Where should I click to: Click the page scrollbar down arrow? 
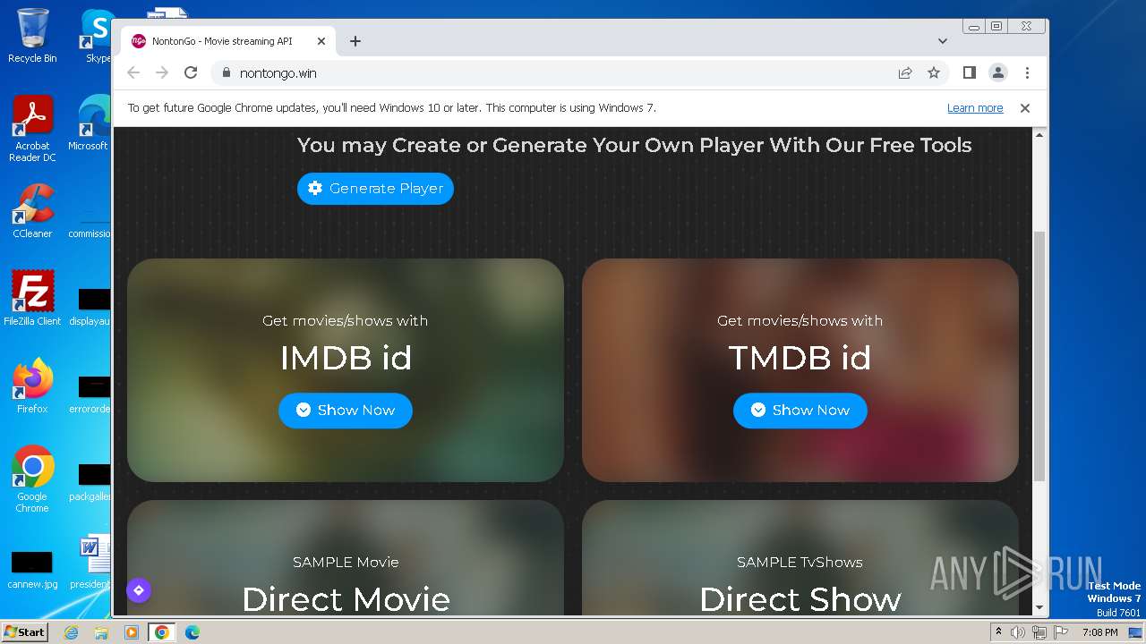tap(1039, 608)
